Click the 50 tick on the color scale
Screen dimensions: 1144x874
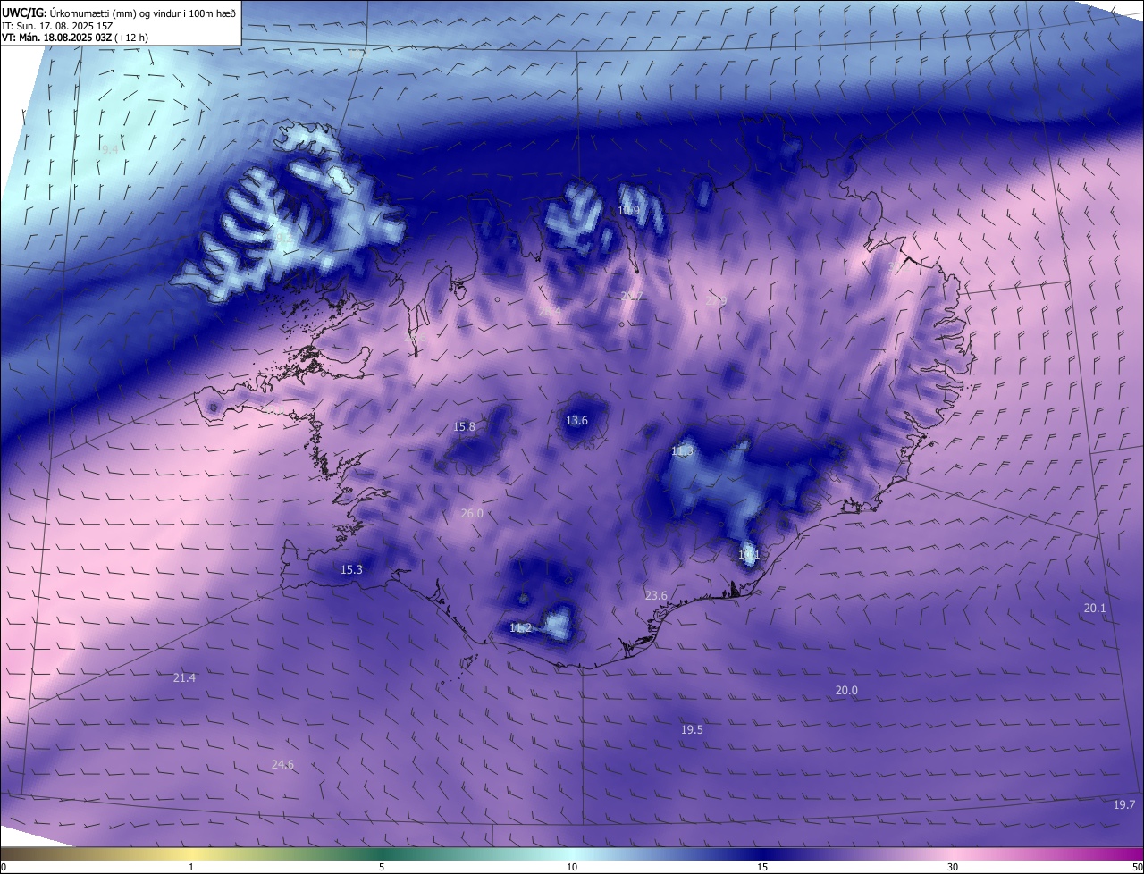click(1136, 867)
